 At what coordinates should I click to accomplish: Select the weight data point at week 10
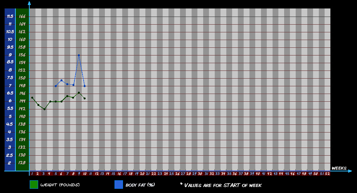[x=85, y=98]
